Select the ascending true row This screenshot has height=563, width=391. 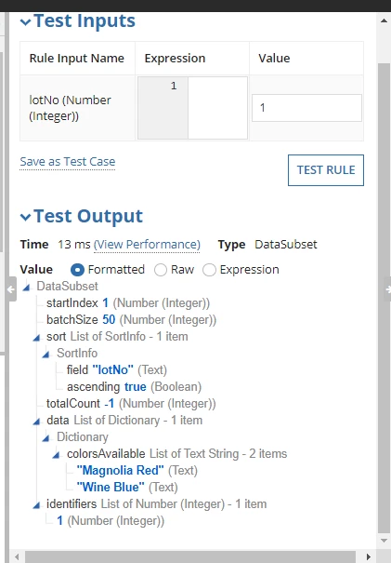click(134, 387)
